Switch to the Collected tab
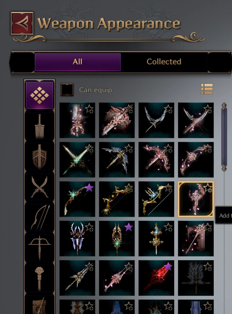Viewport: 232px width, 314px height. (x=164, y=62)
